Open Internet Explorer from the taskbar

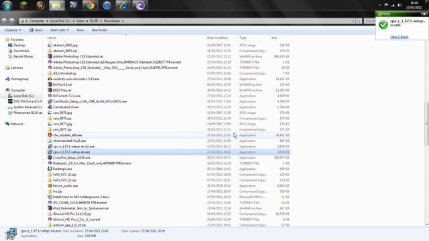point(123,5)
